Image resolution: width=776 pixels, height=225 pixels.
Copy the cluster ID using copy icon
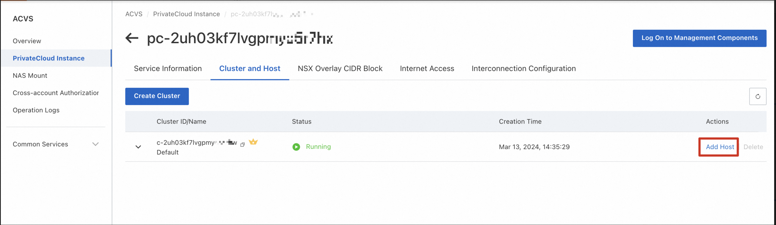click(x=243, y=145)
